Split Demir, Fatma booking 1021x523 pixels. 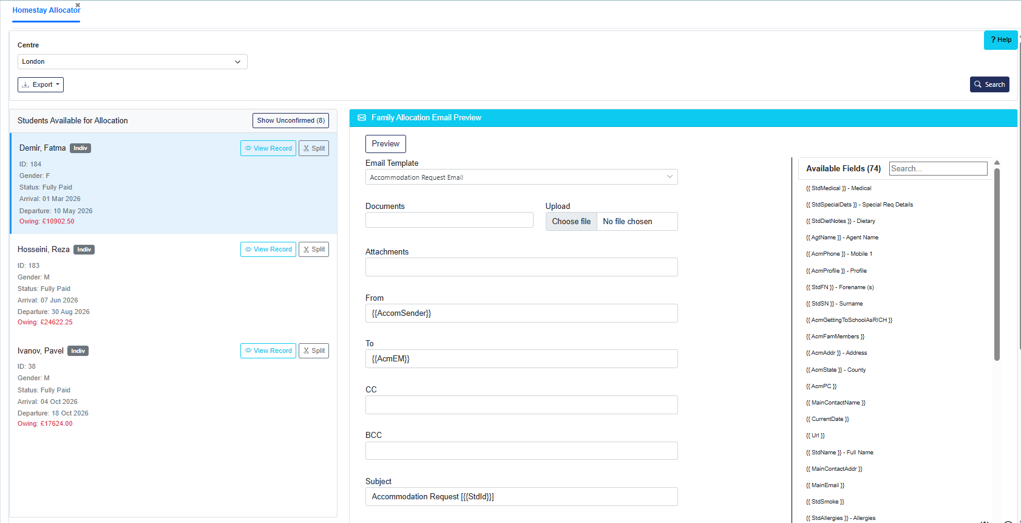tap(314, 148)
